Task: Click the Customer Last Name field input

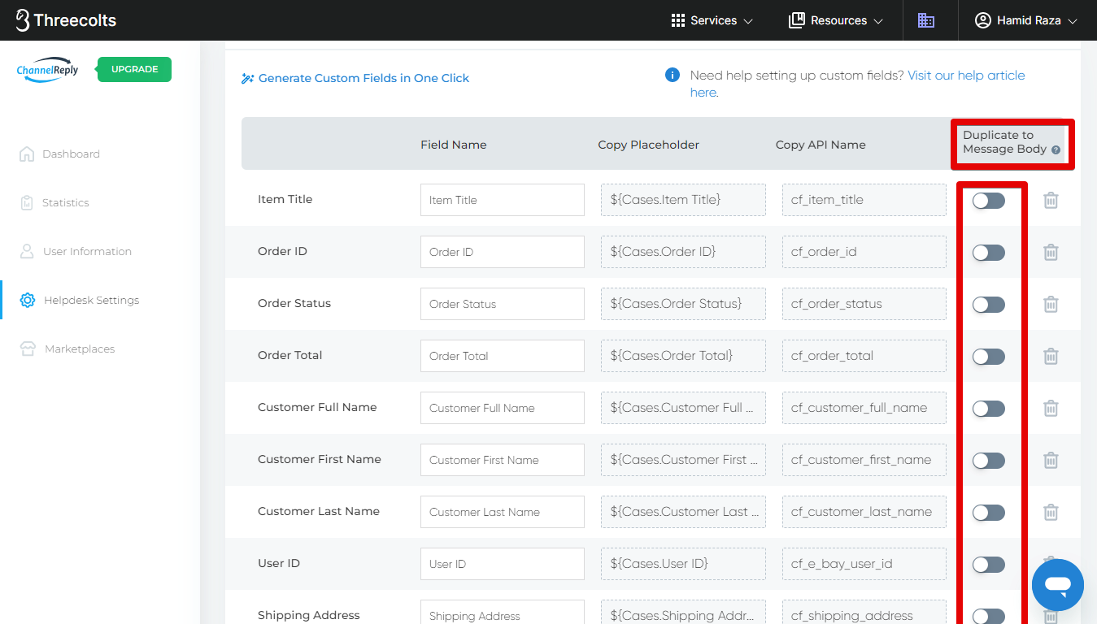Action: (503, 512)
